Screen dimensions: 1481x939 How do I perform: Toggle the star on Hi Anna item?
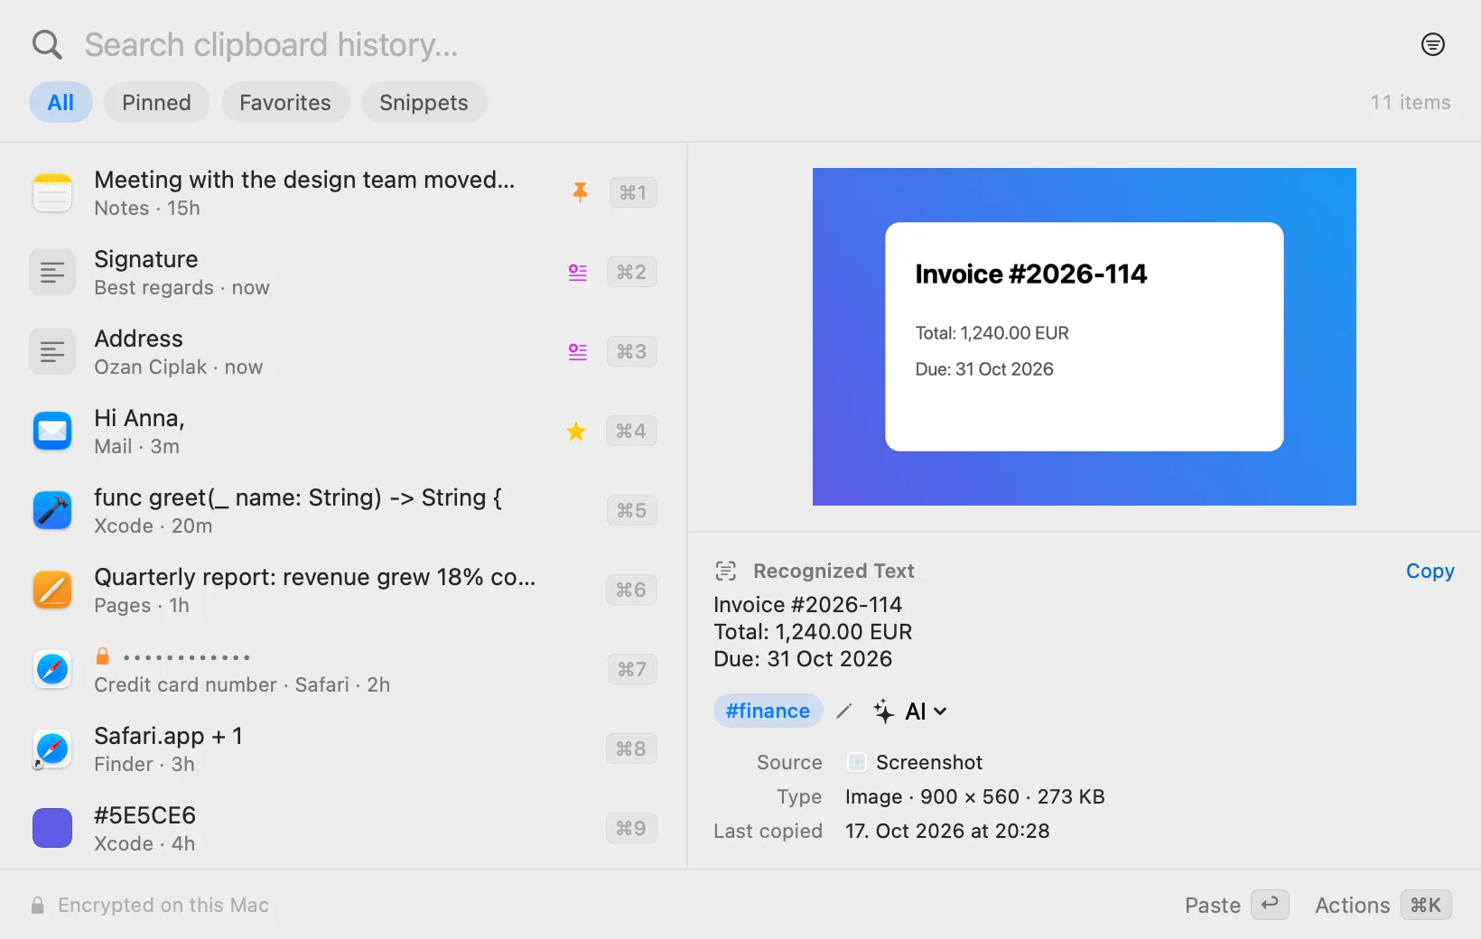click(x=576, y=432)
